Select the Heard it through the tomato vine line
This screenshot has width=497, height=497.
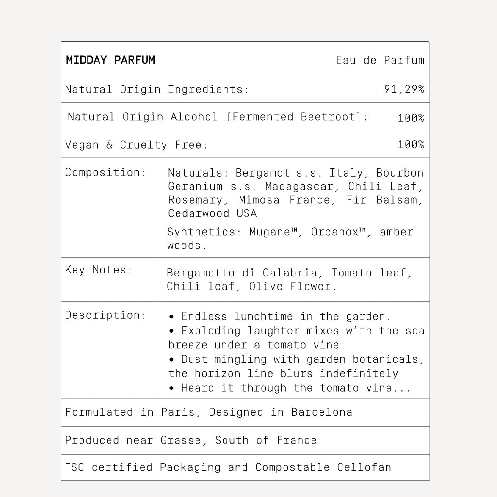click(290, 388)
